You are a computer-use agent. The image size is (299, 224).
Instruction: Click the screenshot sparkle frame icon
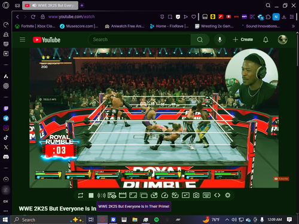pyautogui.click(x=185, y=195)
